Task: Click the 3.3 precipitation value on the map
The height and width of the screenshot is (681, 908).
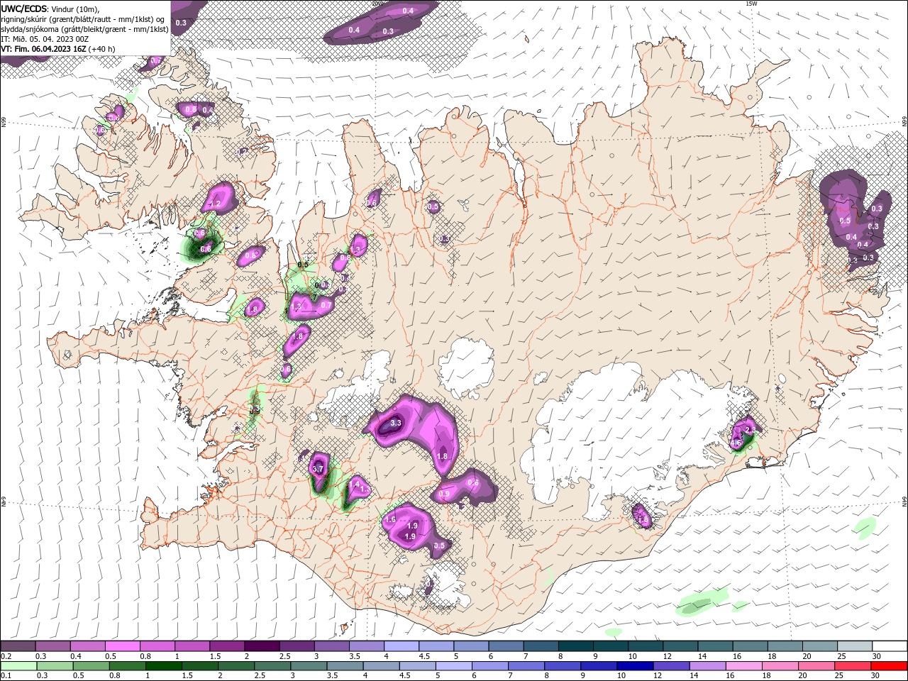Action: (396, 423)
